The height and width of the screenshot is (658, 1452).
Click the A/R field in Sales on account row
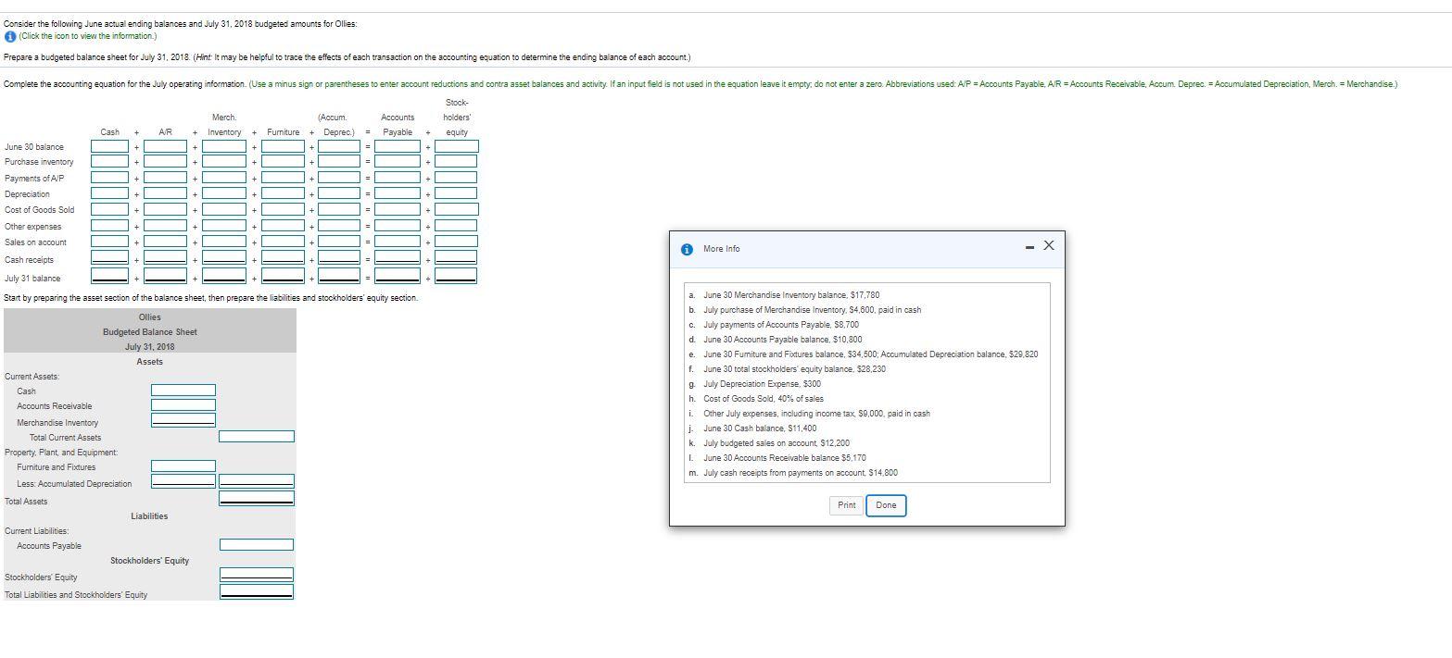click(165, 242)
